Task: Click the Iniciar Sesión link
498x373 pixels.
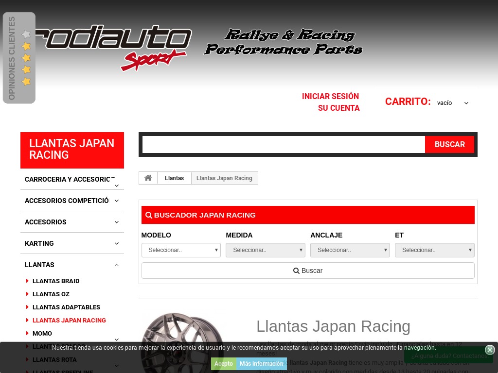Action: [x=330, y=96]
